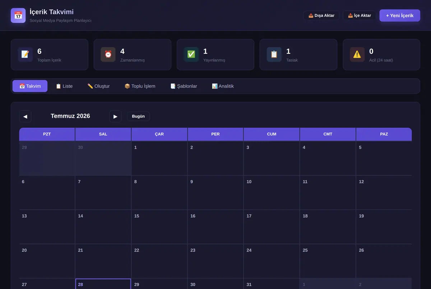The image size is (431, 289).
Task: Click the PZT weekday header
Action: [x=47, y=134]
